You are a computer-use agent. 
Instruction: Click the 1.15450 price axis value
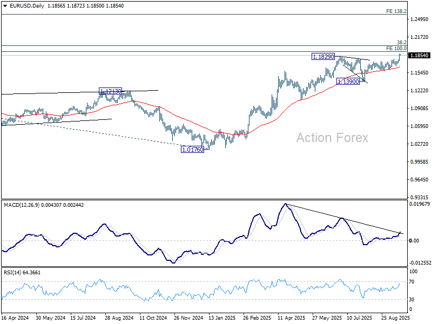pos(420,73)
